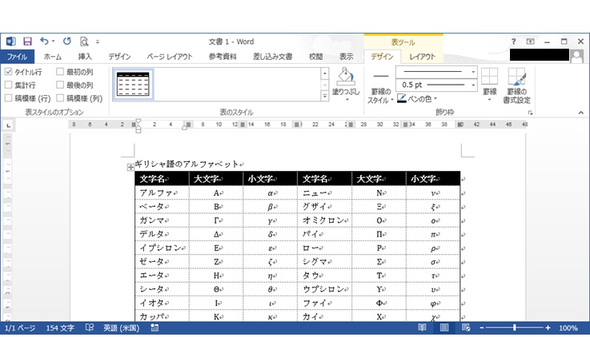Activate 罫線の書式設定 border painter
The image size is (590, 337).
516,85
